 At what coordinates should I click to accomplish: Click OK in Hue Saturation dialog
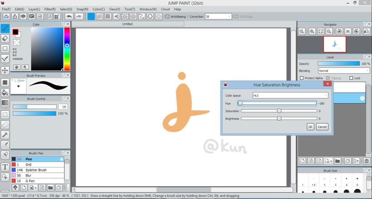click(x=310, y=127)
